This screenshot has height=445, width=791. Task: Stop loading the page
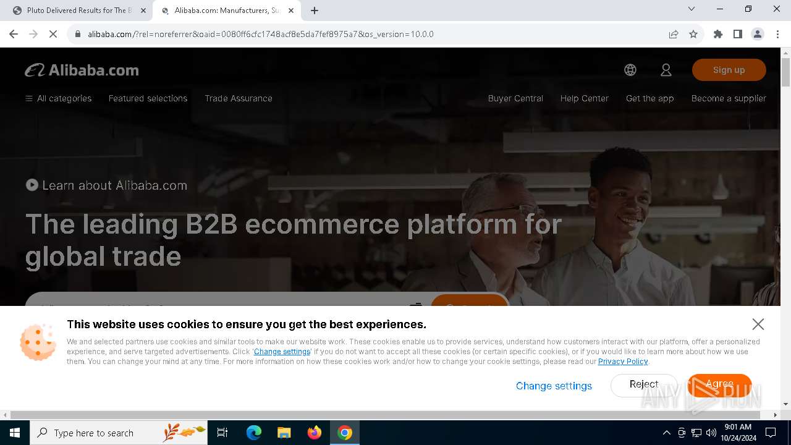pos(53,34)
